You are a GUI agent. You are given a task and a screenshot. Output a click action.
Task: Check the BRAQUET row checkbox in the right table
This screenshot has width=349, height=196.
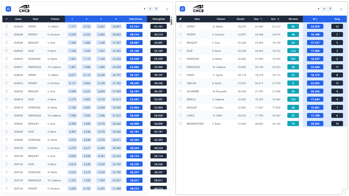point(180,43)
